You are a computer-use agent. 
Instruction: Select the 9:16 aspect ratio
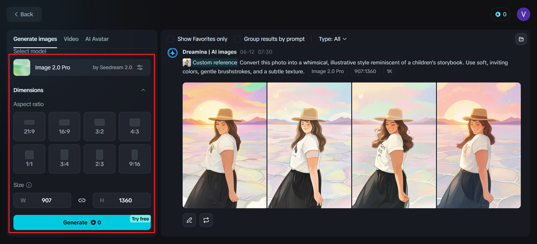(135, 159)
